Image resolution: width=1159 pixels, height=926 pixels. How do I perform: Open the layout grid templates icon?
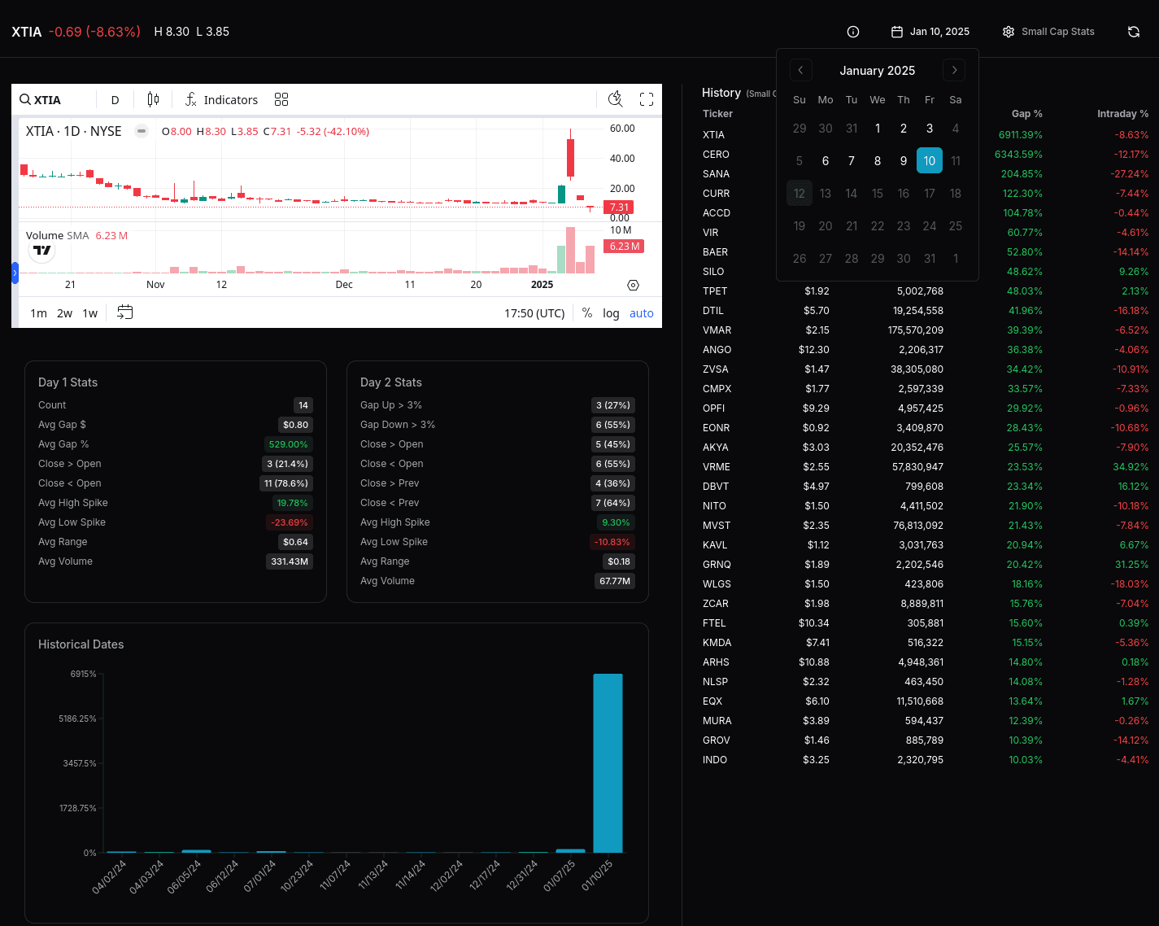click(x=281, y=99)
